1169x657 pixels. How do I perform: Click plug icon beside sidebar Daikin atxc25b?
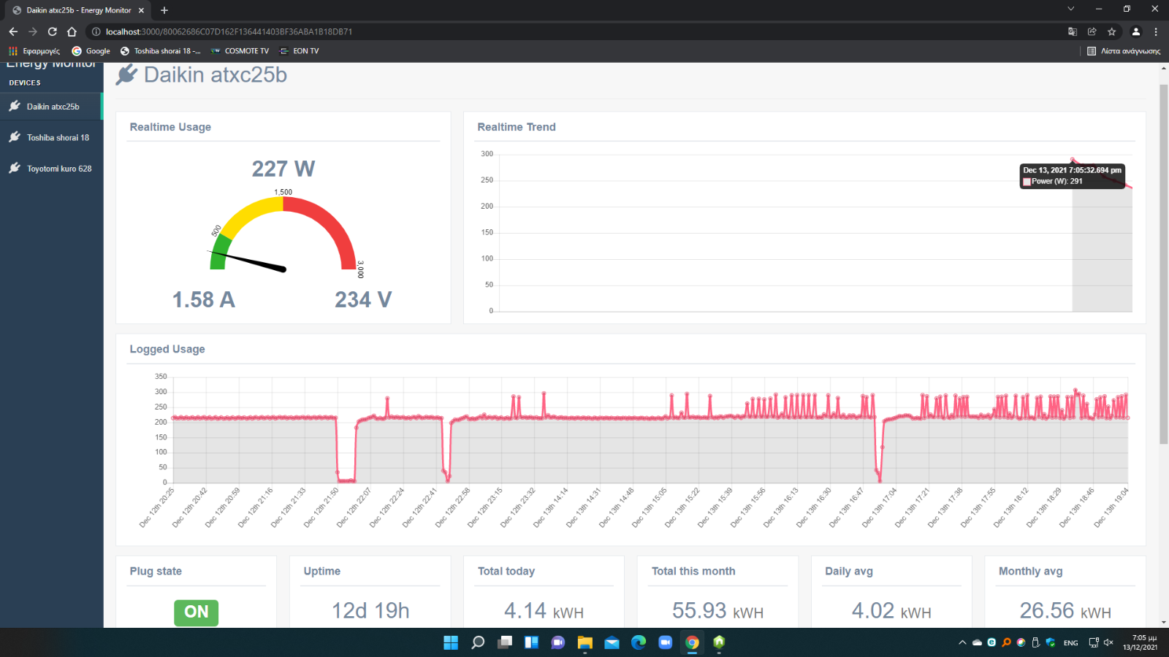15,106
